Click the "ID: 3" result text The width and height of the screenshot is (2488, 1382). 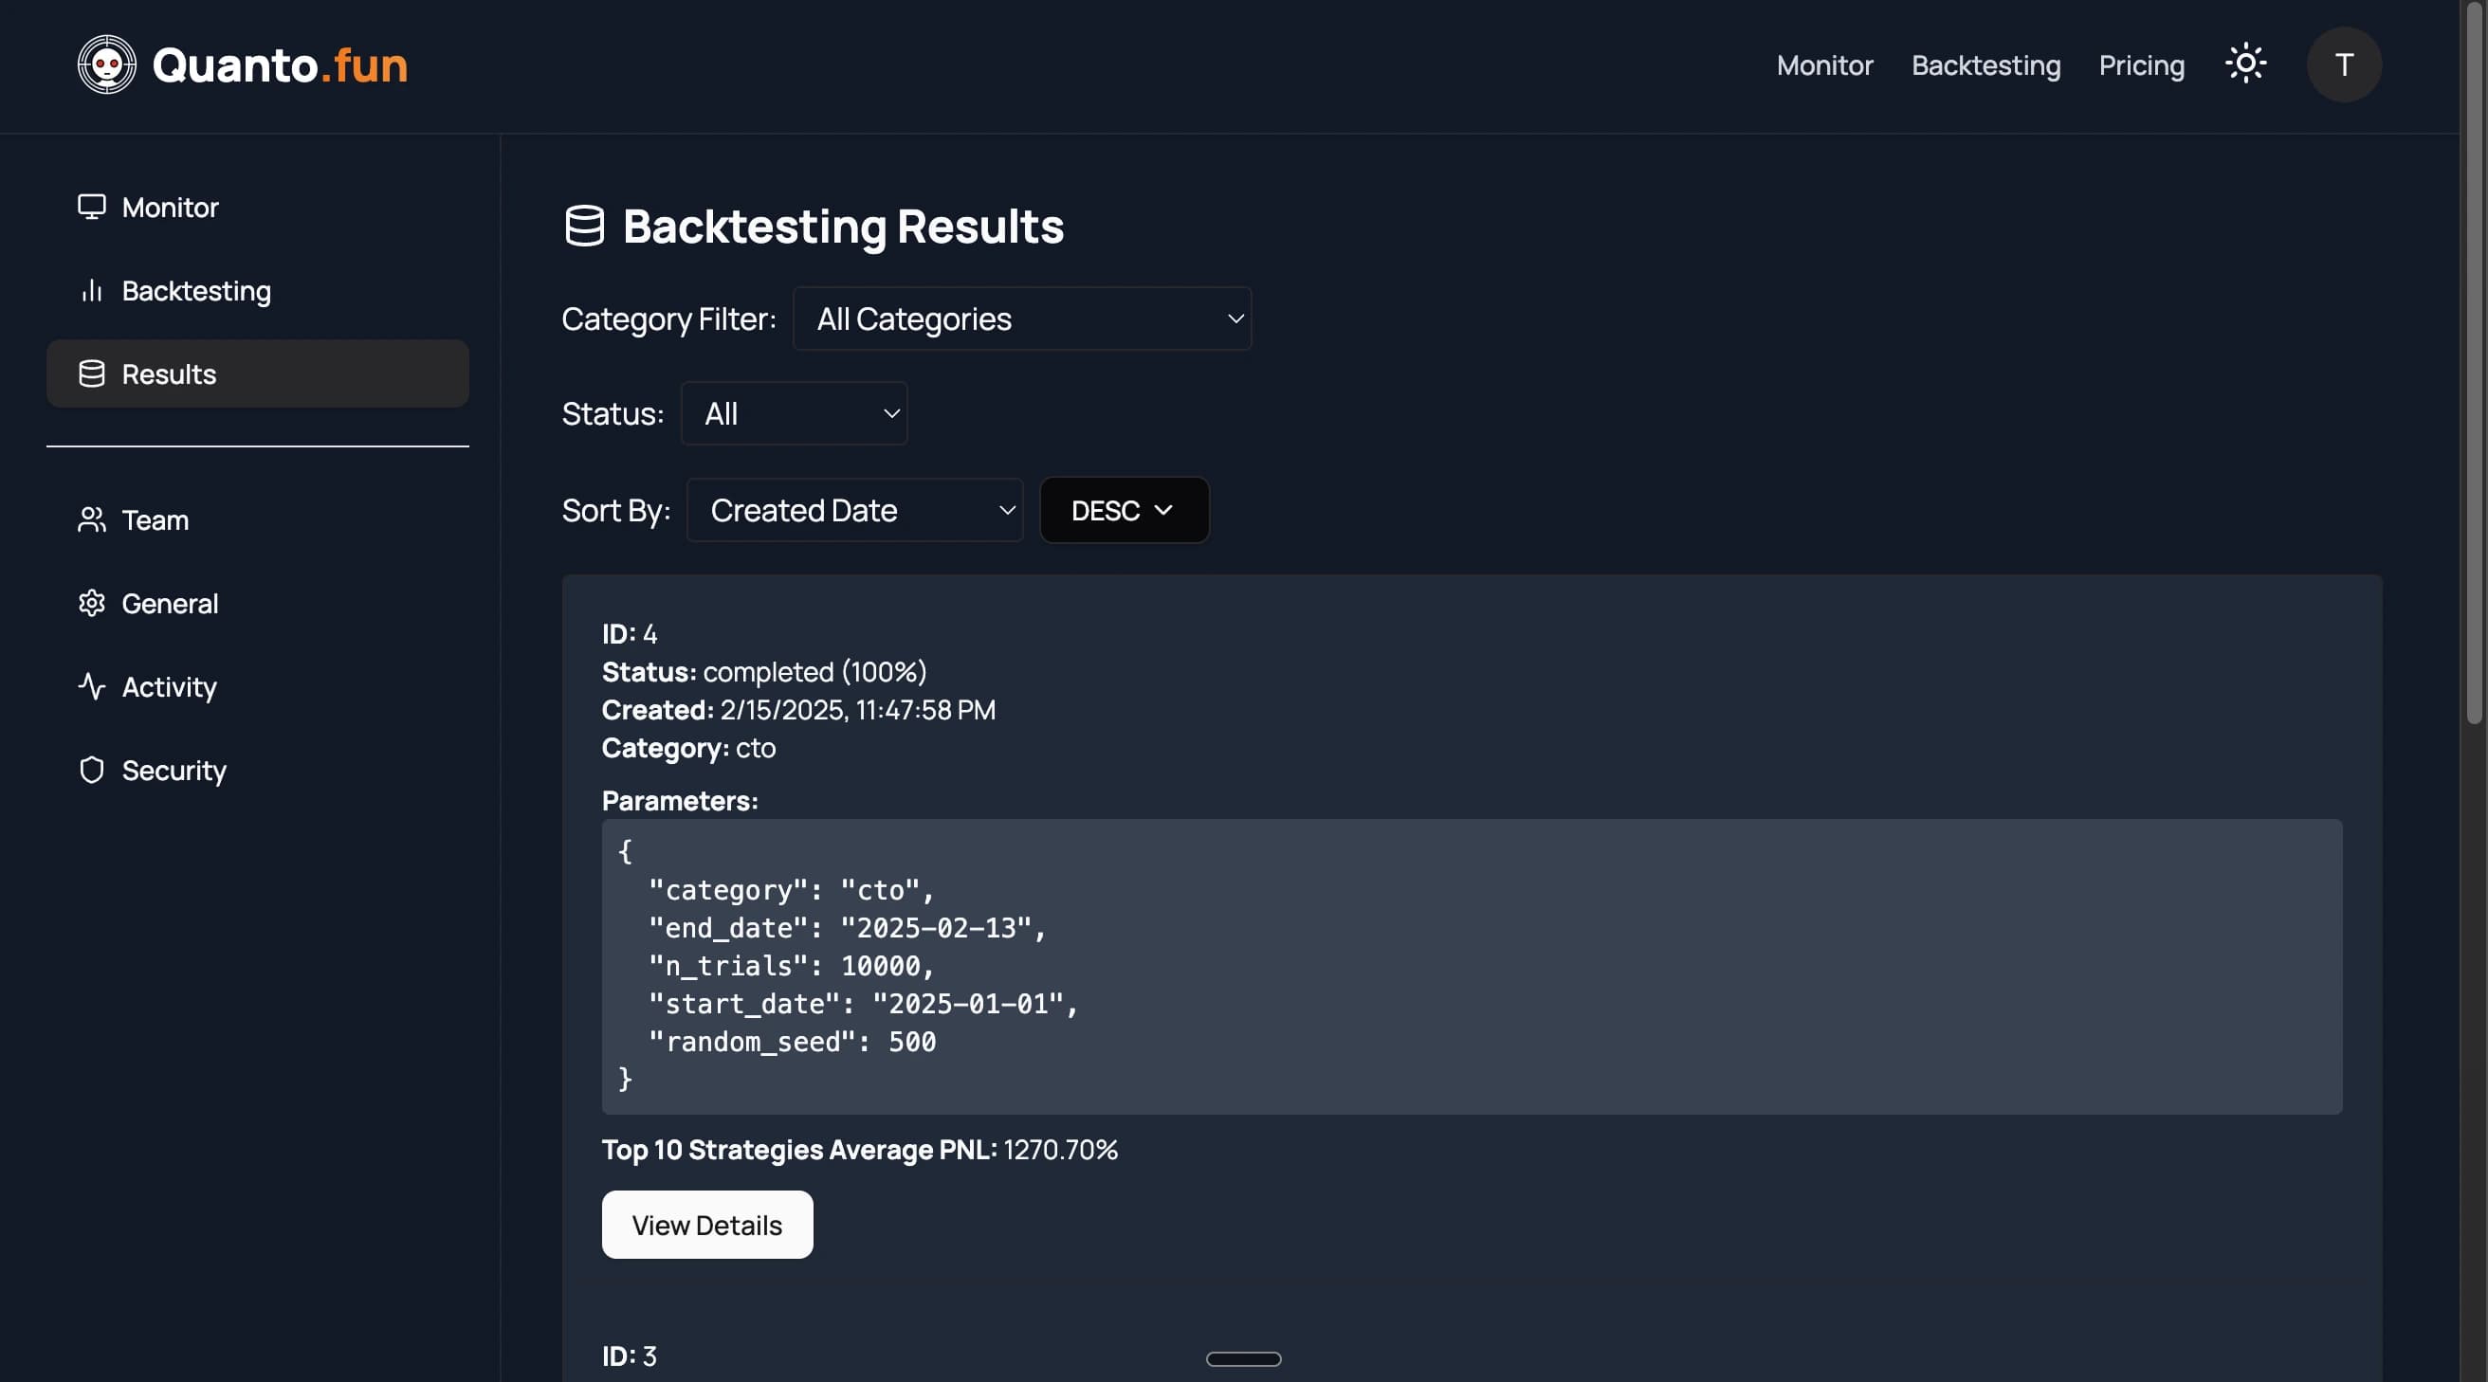pyautogui.click(x=630, y=1355)
